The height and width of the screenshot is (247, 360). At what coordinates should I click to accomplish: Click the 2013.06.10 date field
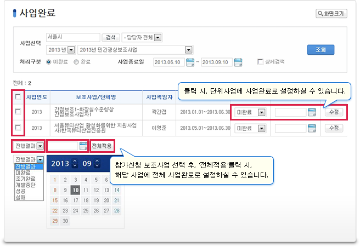click(169, 62)
